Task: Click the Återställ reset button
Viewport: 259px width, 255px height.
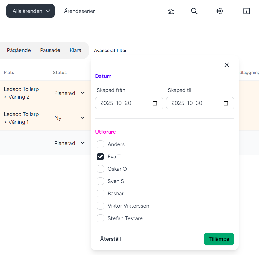Action: point(110,239)
